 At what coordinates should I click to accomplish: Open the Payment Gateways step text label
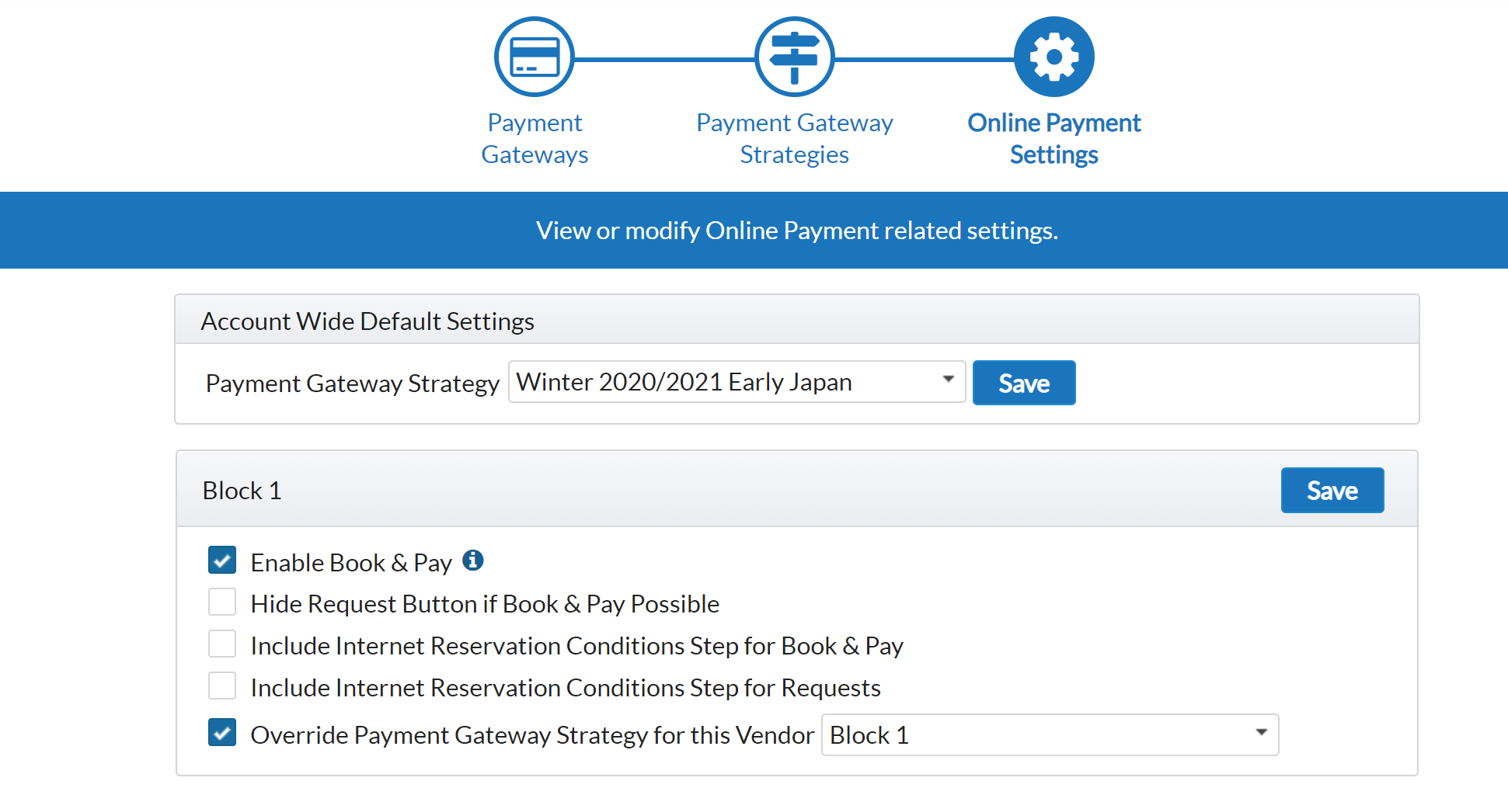pyautogui.click(x=535, y=138)
